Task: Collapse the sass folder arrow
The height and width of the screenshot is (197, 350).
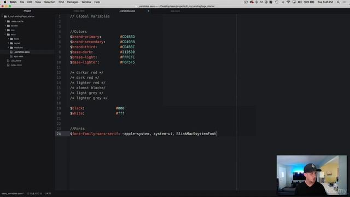Action: 5,34
